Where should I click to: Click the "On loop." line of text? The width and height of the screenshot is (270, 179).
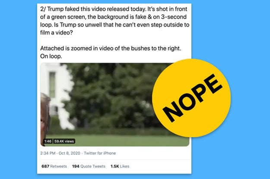(51, 56)
